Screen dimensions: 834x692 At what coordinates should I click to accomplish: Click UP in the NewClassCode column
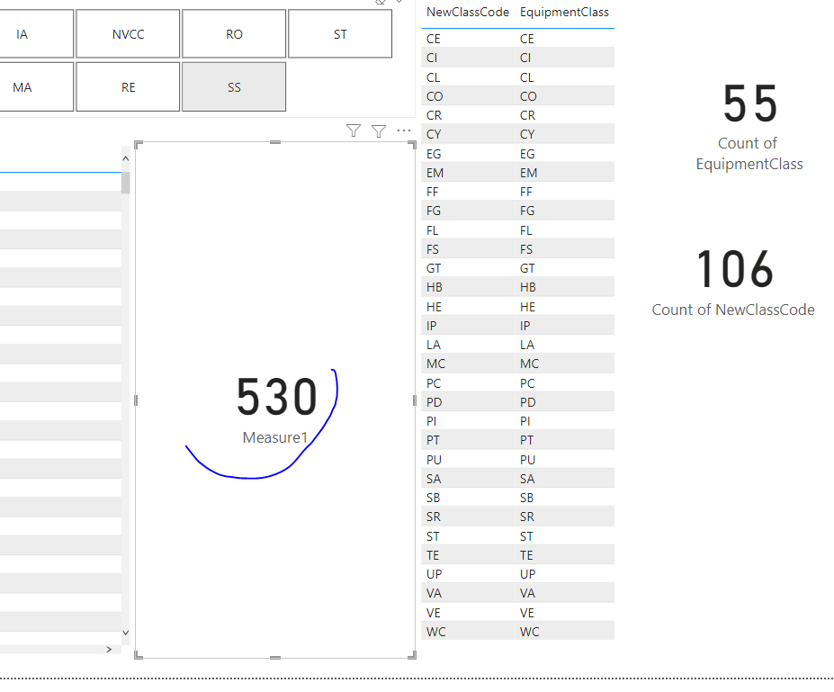(x=434, y=574)
